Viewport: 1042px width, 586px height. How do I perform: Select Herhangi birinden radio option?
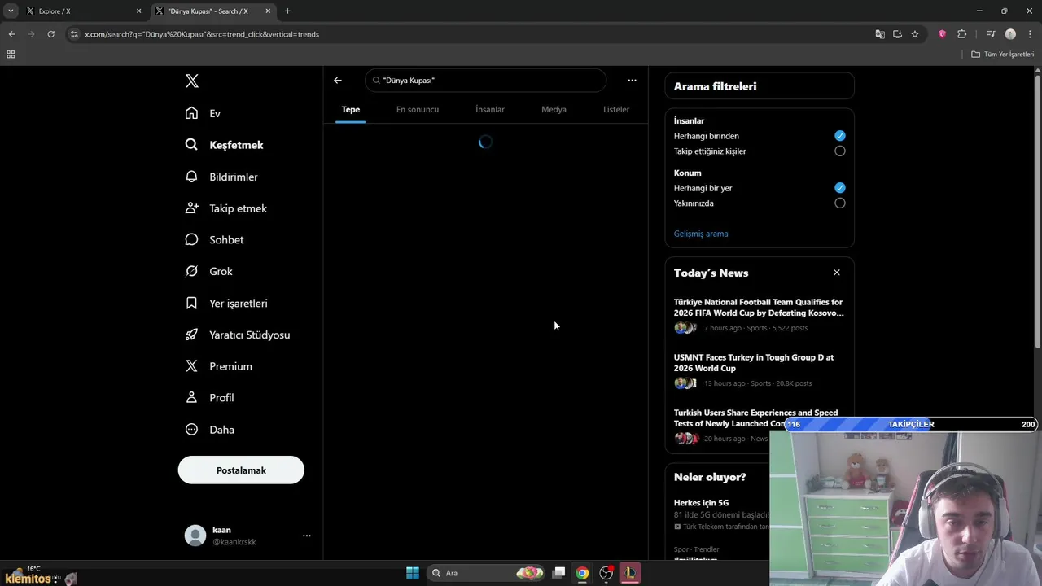839,136
